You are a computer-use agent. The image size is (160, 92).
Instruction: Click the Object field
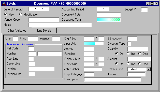pyautogui.click(x=89, y=59)
